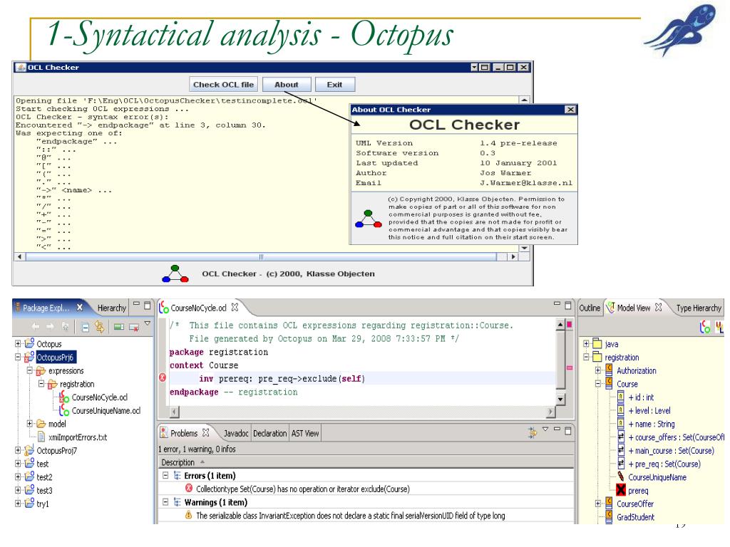Close the About OCL Checker dialog
This screenshot has width=730, height=547.
point(570,109)
